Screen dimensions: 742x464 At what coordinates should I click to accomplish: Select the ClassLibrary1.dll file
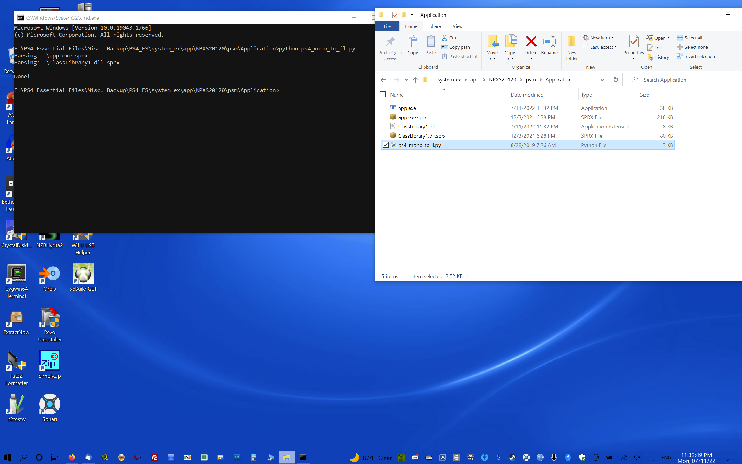click(528, 126)
